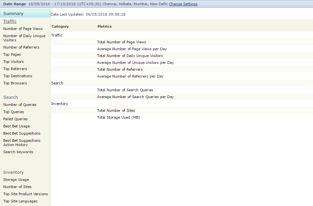Open the Top Queries report
The image size is (313, 206).
(14, 112)
